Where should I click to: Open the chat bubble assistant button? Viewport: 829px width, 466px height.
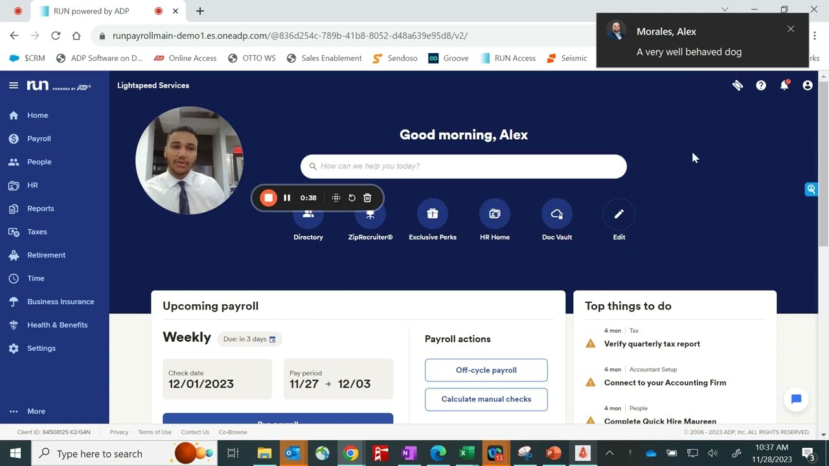[796, 399]
